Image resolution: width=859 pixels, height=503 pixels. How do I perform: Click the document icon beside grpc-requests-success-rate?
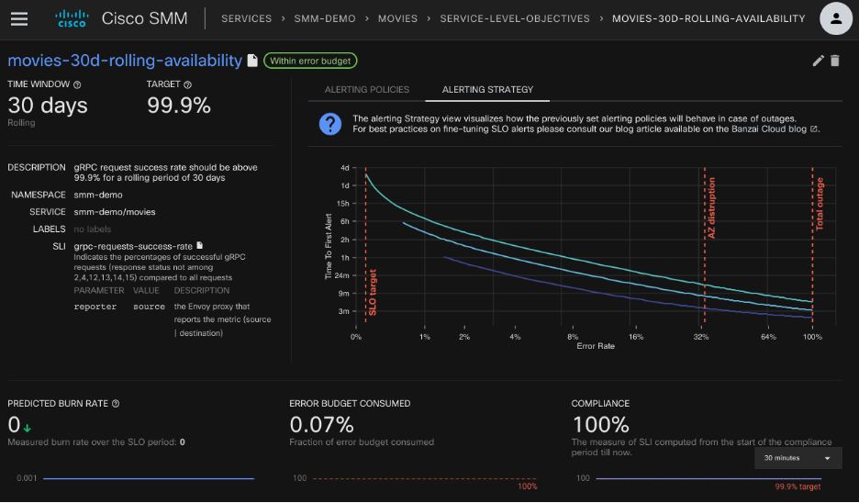(200, 246)
